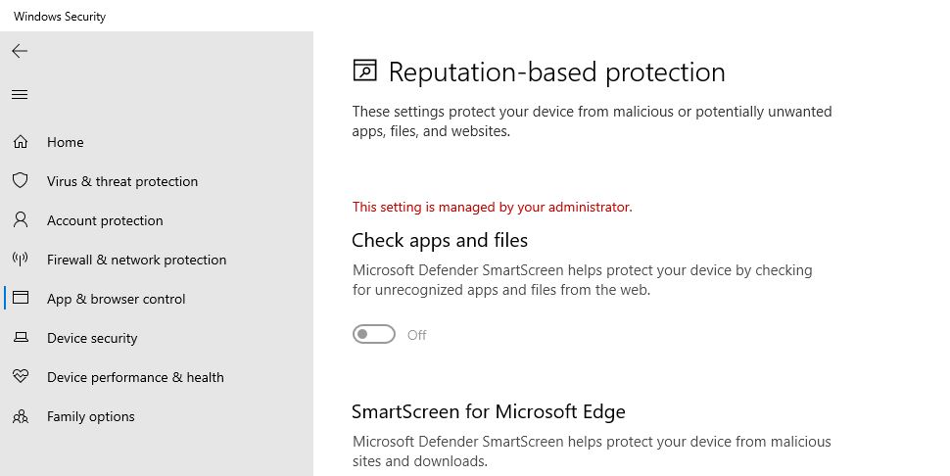This screenshot has width=950, height=476.
Task: Click the Firewall antenna icon
Action: click(21, 260)
